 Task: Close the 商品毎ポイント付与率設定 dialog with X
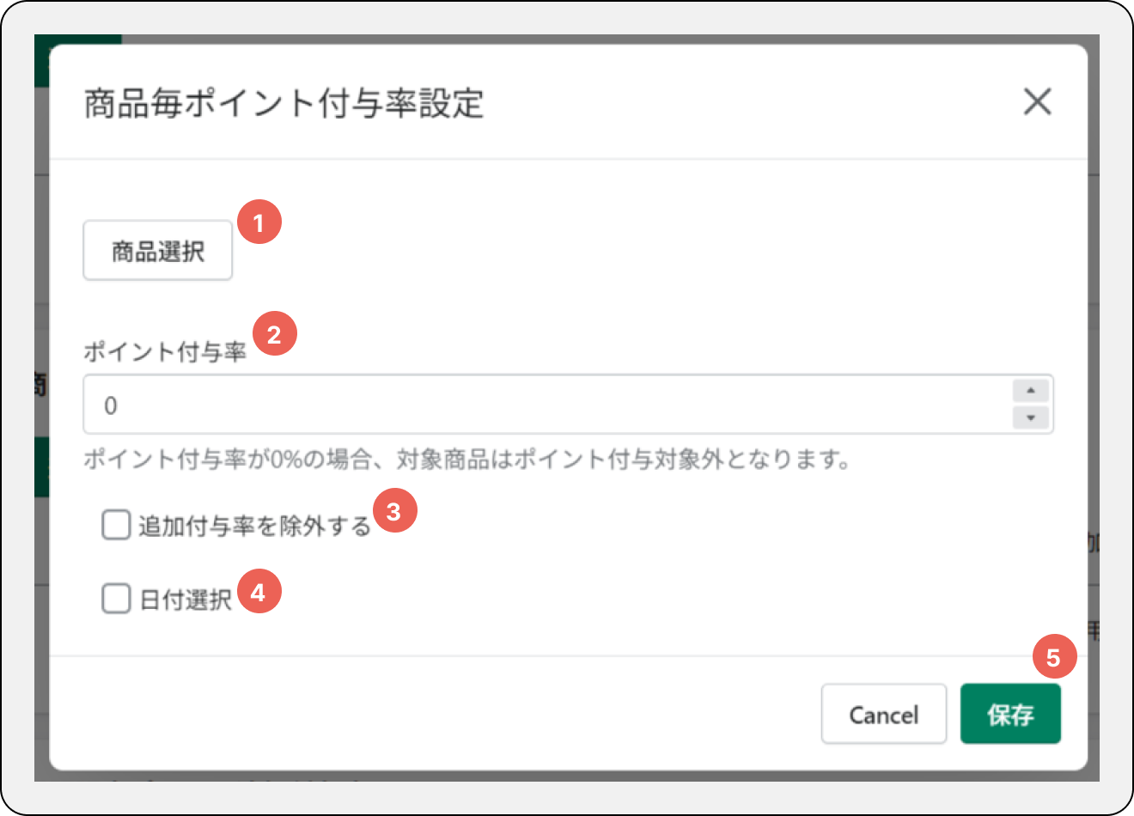1037,102
